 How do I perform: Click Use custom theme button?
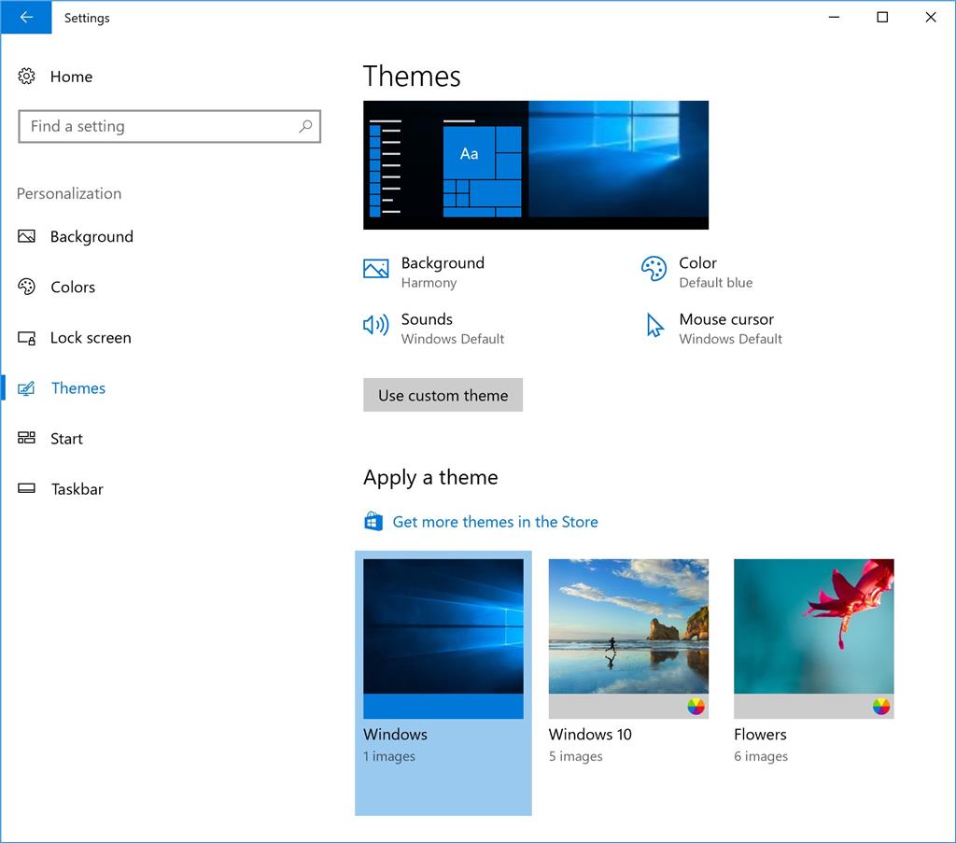click(x=443, y=395)
